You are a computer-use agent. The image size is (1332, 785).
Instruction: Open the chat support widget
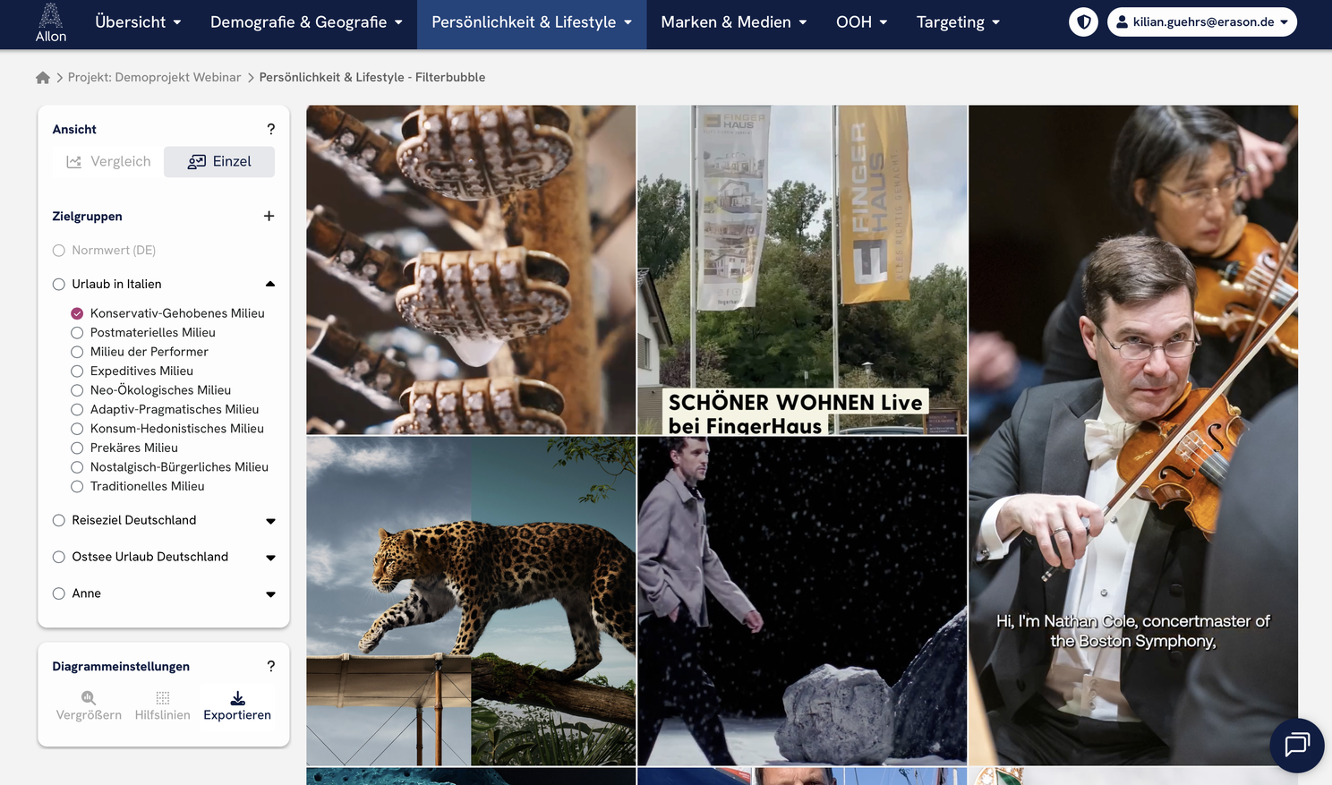point(1296,745)
